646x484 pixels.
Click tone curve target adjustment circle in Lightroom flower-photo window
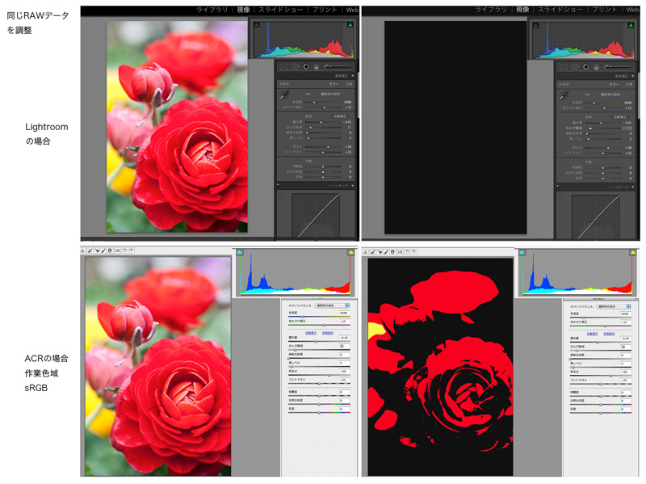point(280,195)
